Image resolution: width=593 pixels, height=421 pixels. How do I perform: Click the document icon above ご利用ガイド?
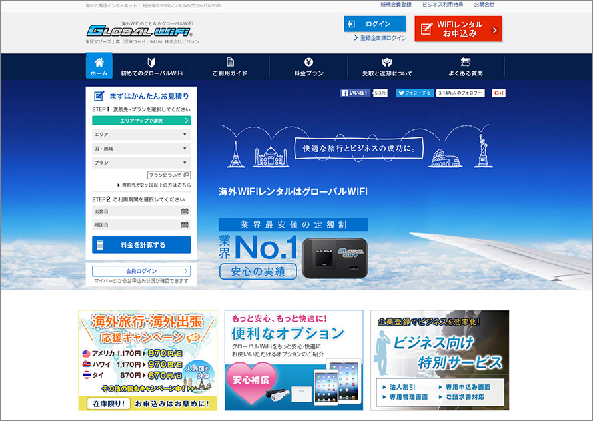click(x=230, y=62)
